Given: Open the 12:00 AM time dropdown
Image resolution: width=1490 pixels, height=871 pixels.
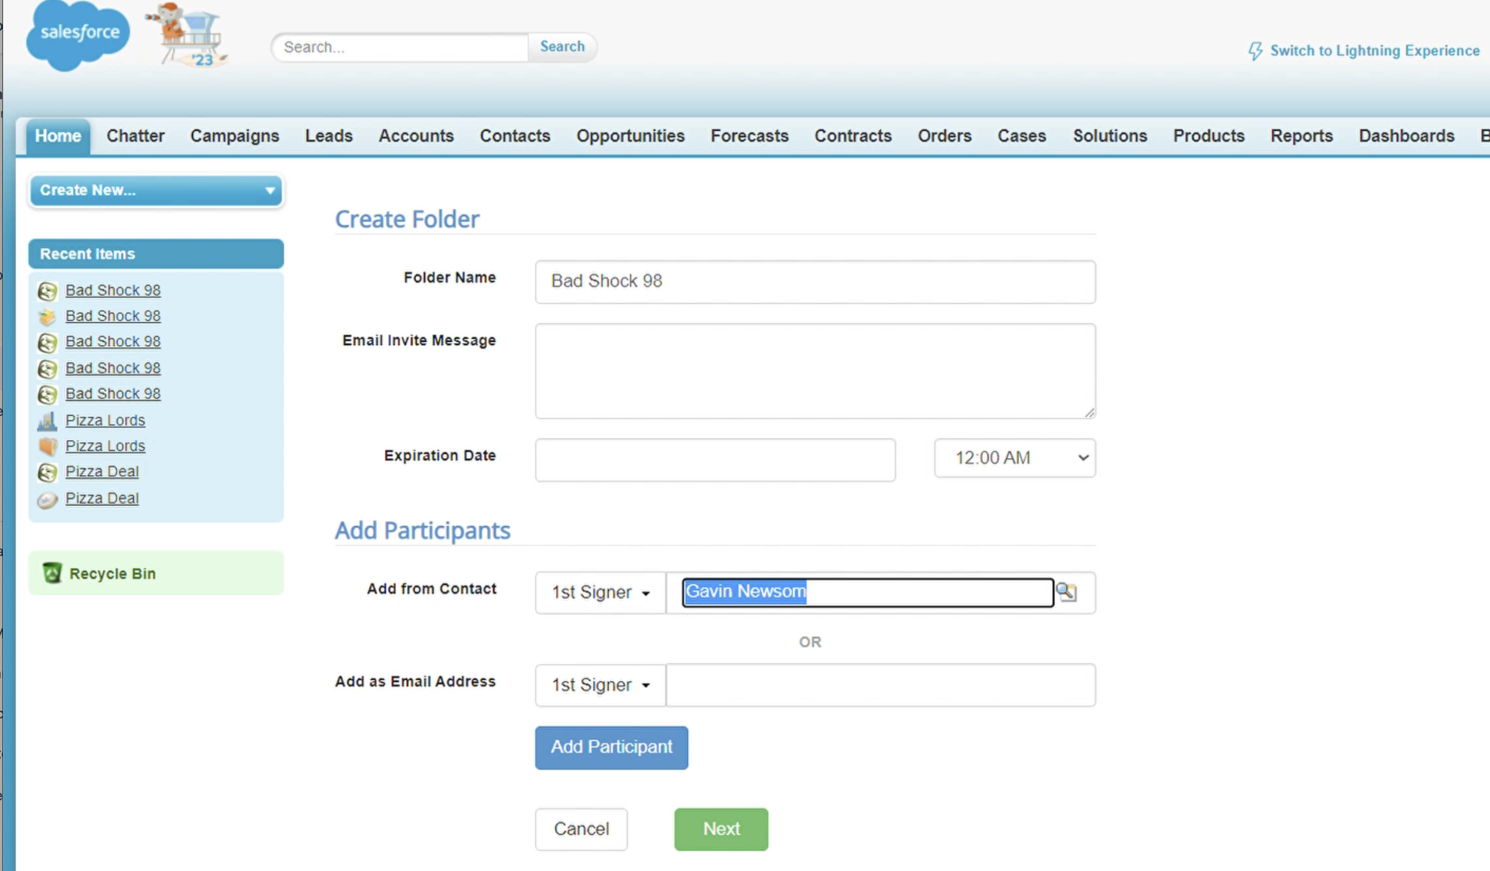Looking at the screenshot, I should pyautogui.click(x=1015, y=458).
